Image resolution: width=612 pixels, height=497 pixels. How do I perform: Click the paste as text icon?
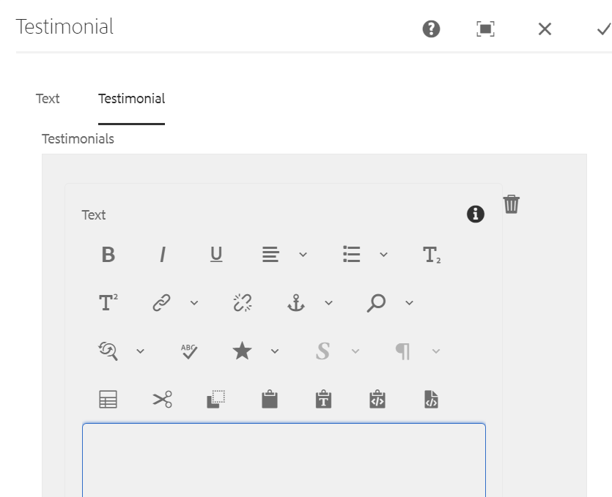[x=323, y=399]
